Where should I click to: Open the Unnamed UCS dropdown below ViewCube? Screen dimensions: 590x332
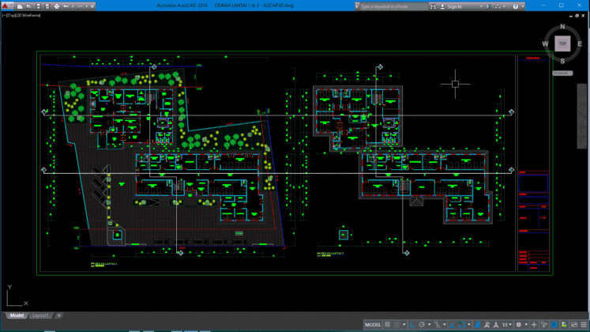(562, 73)
